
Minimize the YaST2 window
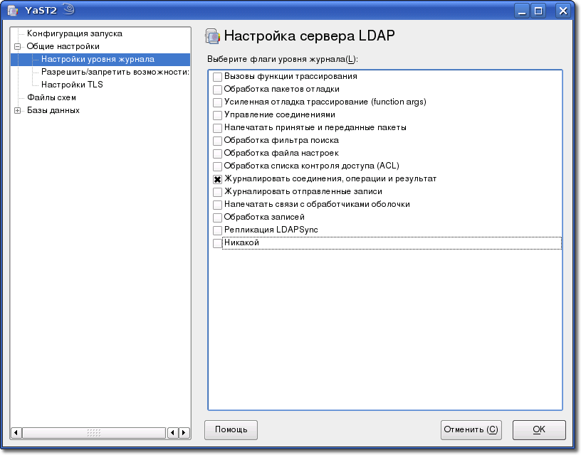522,11
